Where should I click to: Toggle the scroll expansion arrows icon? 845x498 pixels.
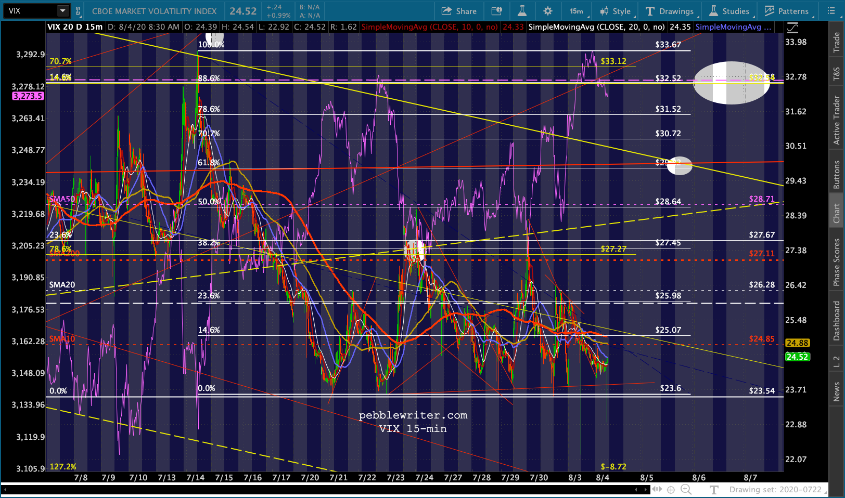coord(657,489)
